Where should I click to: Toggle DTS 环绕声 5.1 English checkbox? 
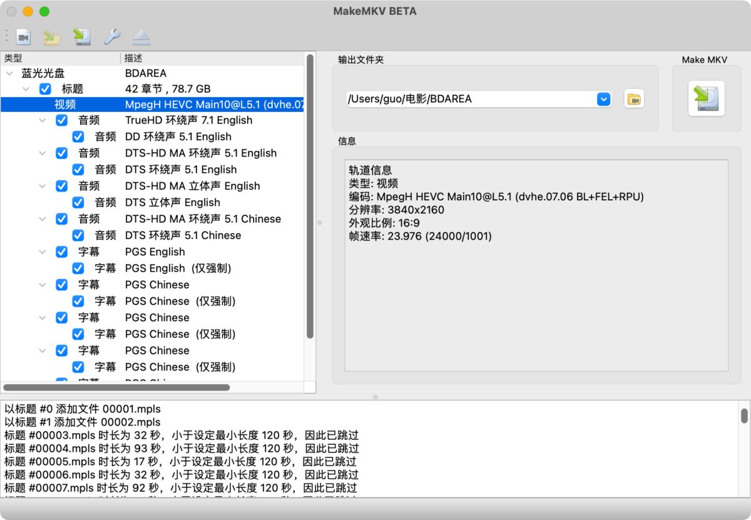[x=78, y=170]
